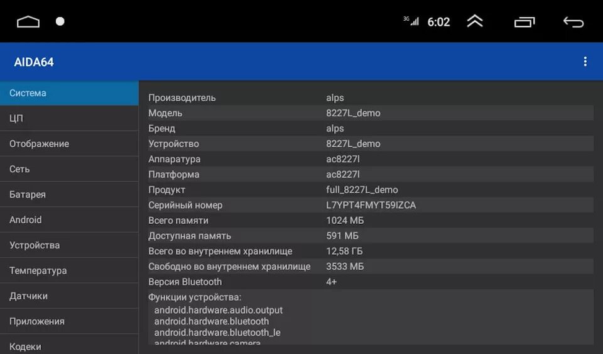Screen dimensions: 603x354
Task: Select the Система tab in sidebar
Action: (x=69, y=93)
